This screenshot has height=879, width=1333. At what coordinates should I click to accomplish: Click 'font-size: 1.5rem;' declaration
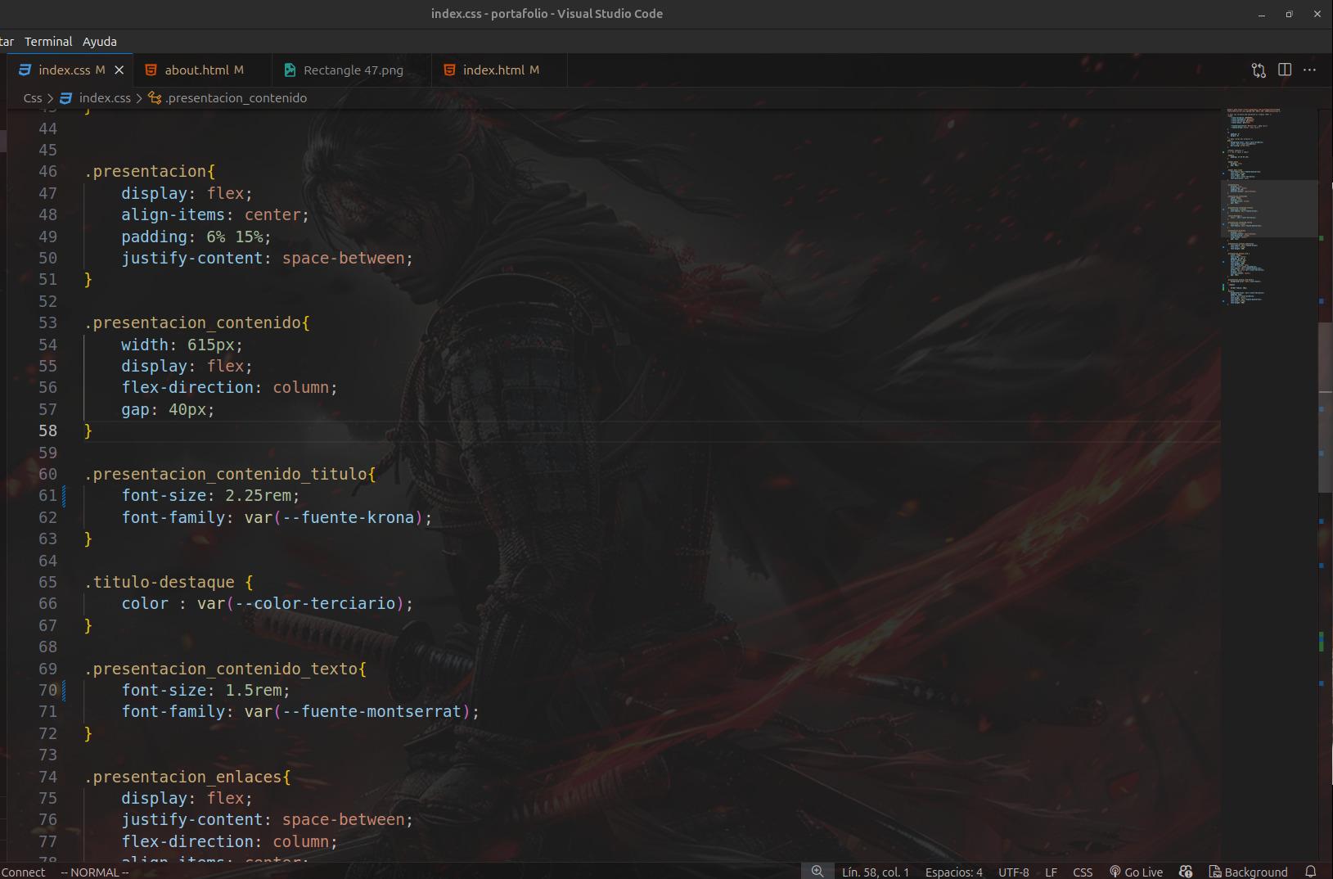point(206,691)
